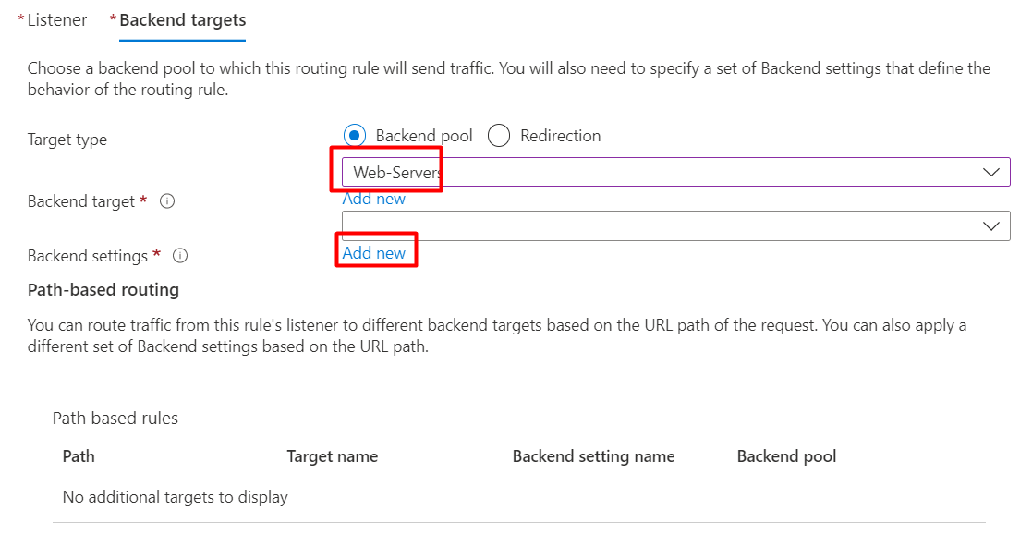Open info tooltip next to Backend target

pyautogui.click(x=167, y=201)
